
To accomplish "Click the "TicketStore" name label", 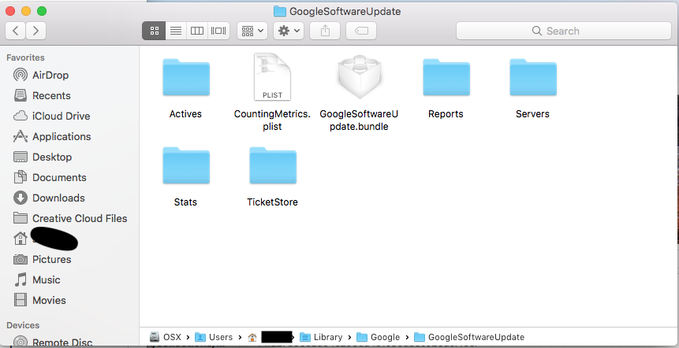I will [272, 202].
